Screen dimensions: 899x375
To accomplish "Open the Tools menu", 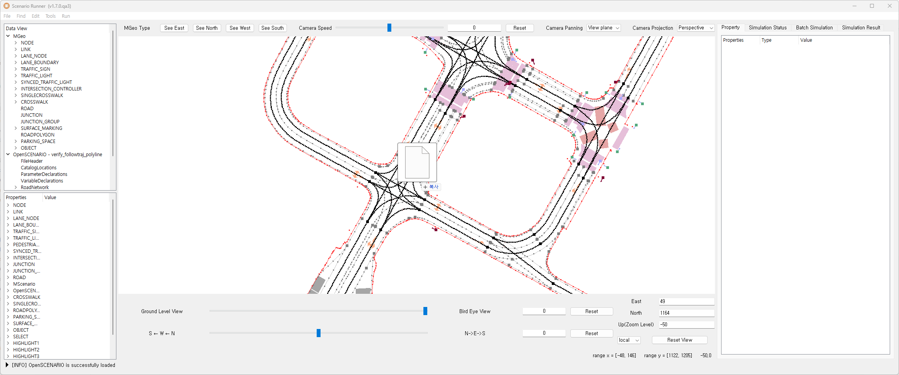I will 50,16.
